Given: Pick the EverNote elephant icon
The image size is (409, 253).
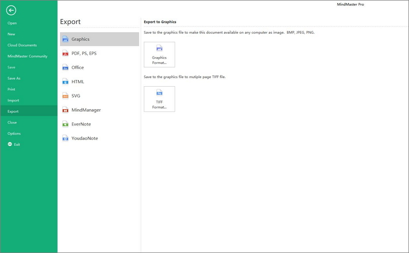Looking at the screenshot, I should [x=65, y=124].
